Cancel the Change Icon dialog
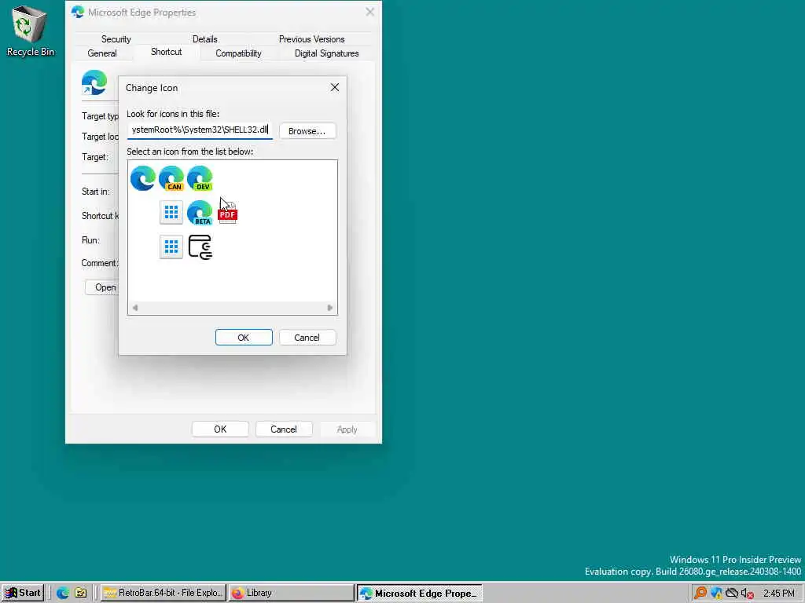This screenshot has height=603, width=805. tap(307, 338)
